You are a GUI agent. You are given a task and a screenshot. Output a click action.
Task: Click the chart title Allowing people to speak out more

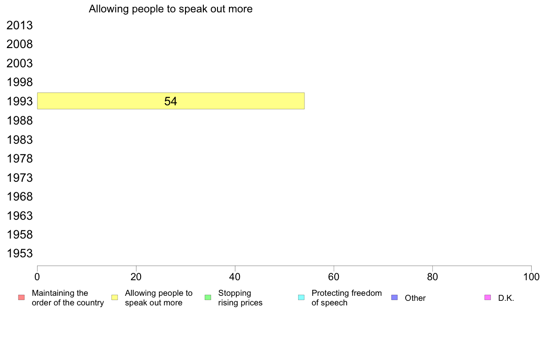[171, 9]
